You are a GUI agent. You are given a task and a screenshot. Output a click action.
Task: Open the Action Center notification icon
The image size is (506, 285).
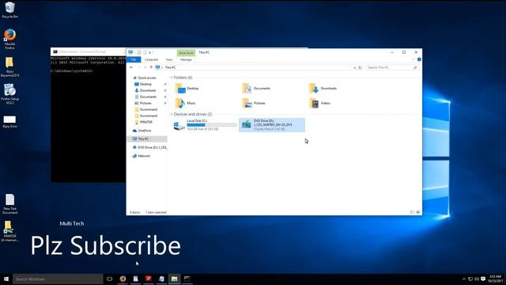(x=483, y=279)
